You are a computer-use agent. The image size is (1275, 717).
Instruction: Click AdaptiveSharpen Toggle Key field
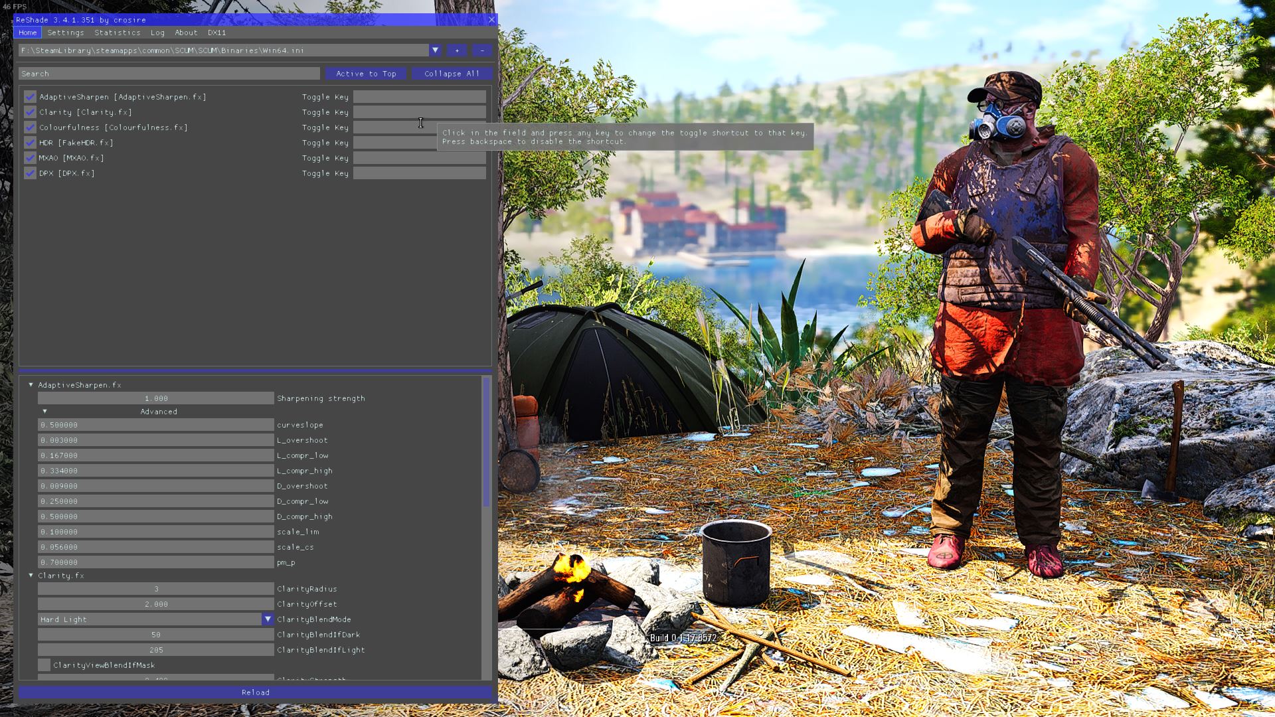419,97
